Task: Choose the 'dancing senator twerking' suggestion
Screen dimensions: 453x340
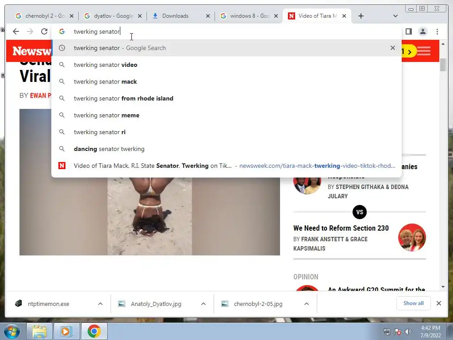Action: click(226, 149)
